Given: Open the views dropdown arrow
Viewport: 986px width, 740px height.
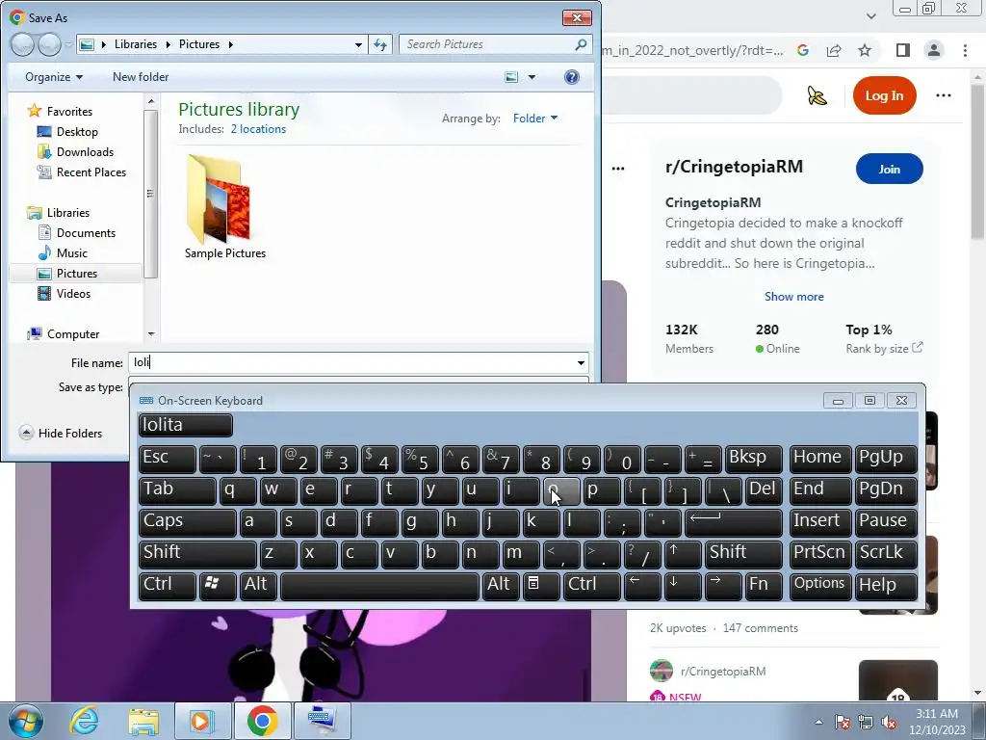Looking at the screenshot, I should (x=532, y=77).
